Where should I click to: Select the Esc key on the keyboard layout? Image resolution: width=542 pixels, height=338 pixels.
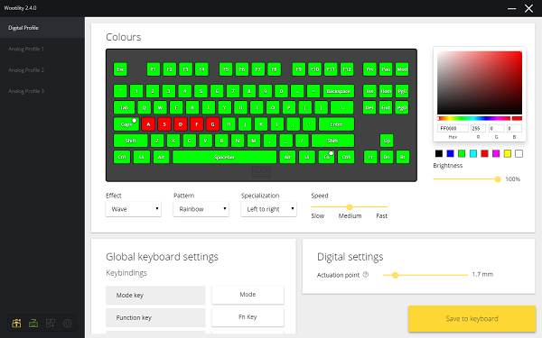(120, 69)
